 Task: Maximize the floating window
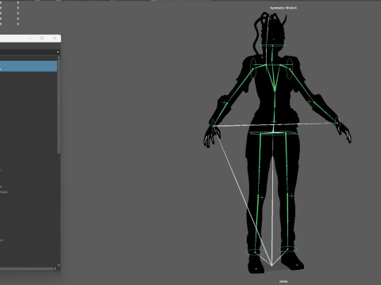42,38
